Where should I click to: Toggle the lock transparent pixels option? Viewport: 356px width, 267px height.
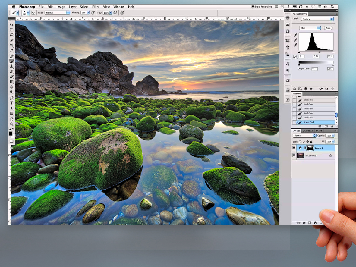[x=300, y=142]
